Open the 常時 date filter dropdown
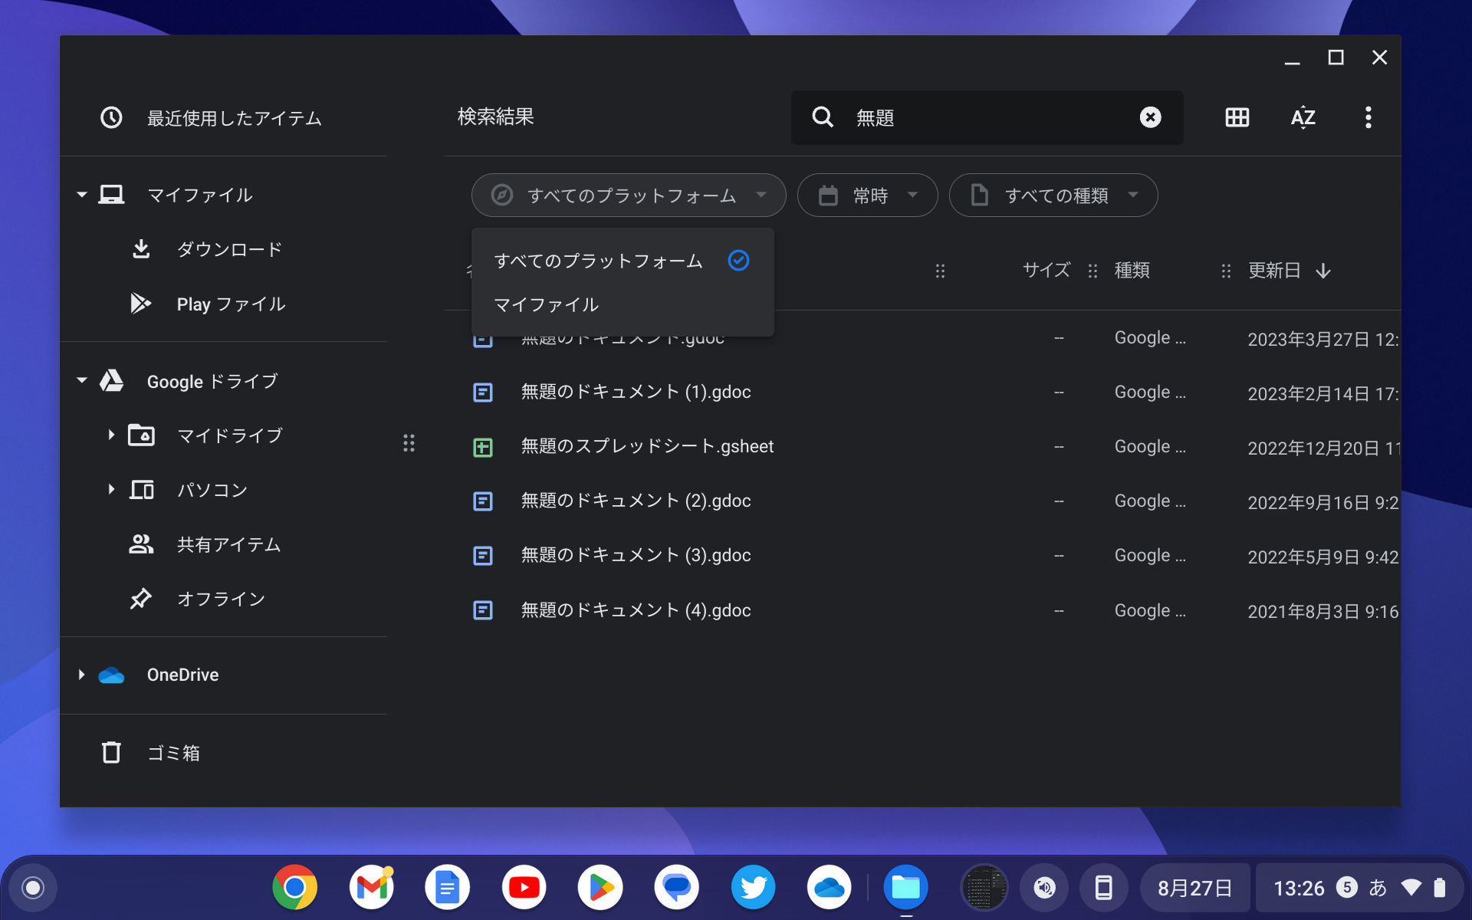This screenshot has width=1472, height=920. click(x=867, y=195)
